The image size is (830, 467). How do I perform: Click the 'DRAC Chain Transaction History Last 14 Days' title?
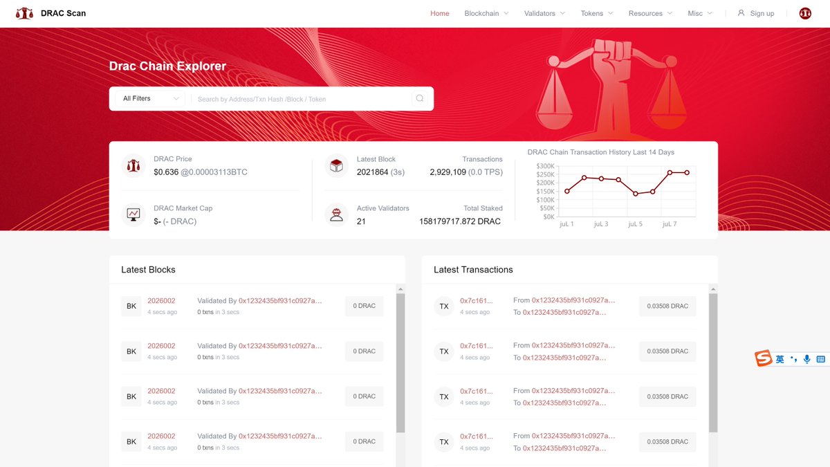(600, 152)
